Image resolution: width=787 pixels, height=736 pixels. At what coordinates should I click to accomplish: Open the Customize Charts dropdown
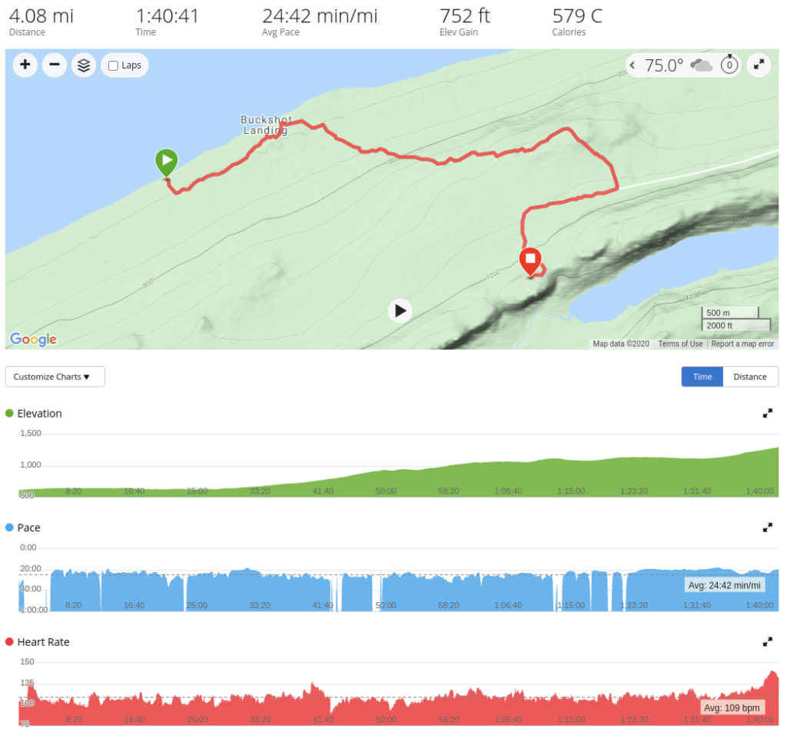tap(55, 377)
